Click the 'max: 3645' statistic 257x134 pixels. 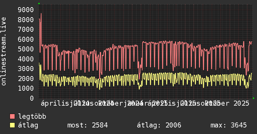click(229, 125)
